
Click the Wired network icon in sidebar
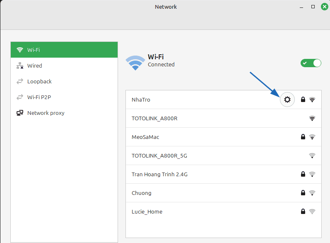point(19,66)
